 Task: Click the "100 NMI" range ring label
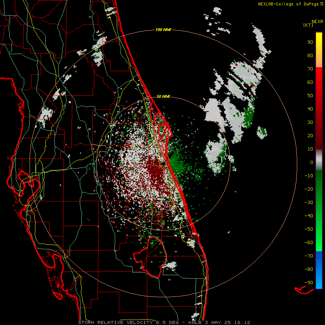[163, 30]
